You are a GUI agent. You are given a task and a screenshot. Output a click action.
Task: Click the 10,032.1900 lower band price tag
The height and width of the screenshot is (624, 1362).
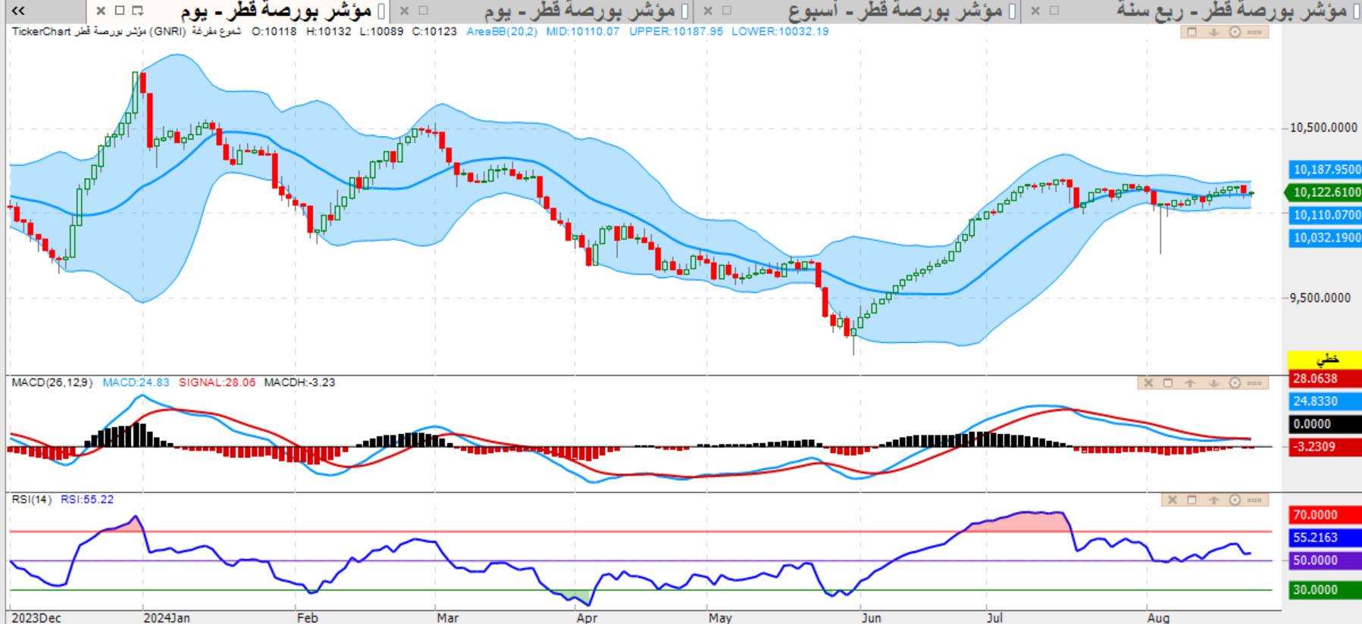(x=1326, y=238)
